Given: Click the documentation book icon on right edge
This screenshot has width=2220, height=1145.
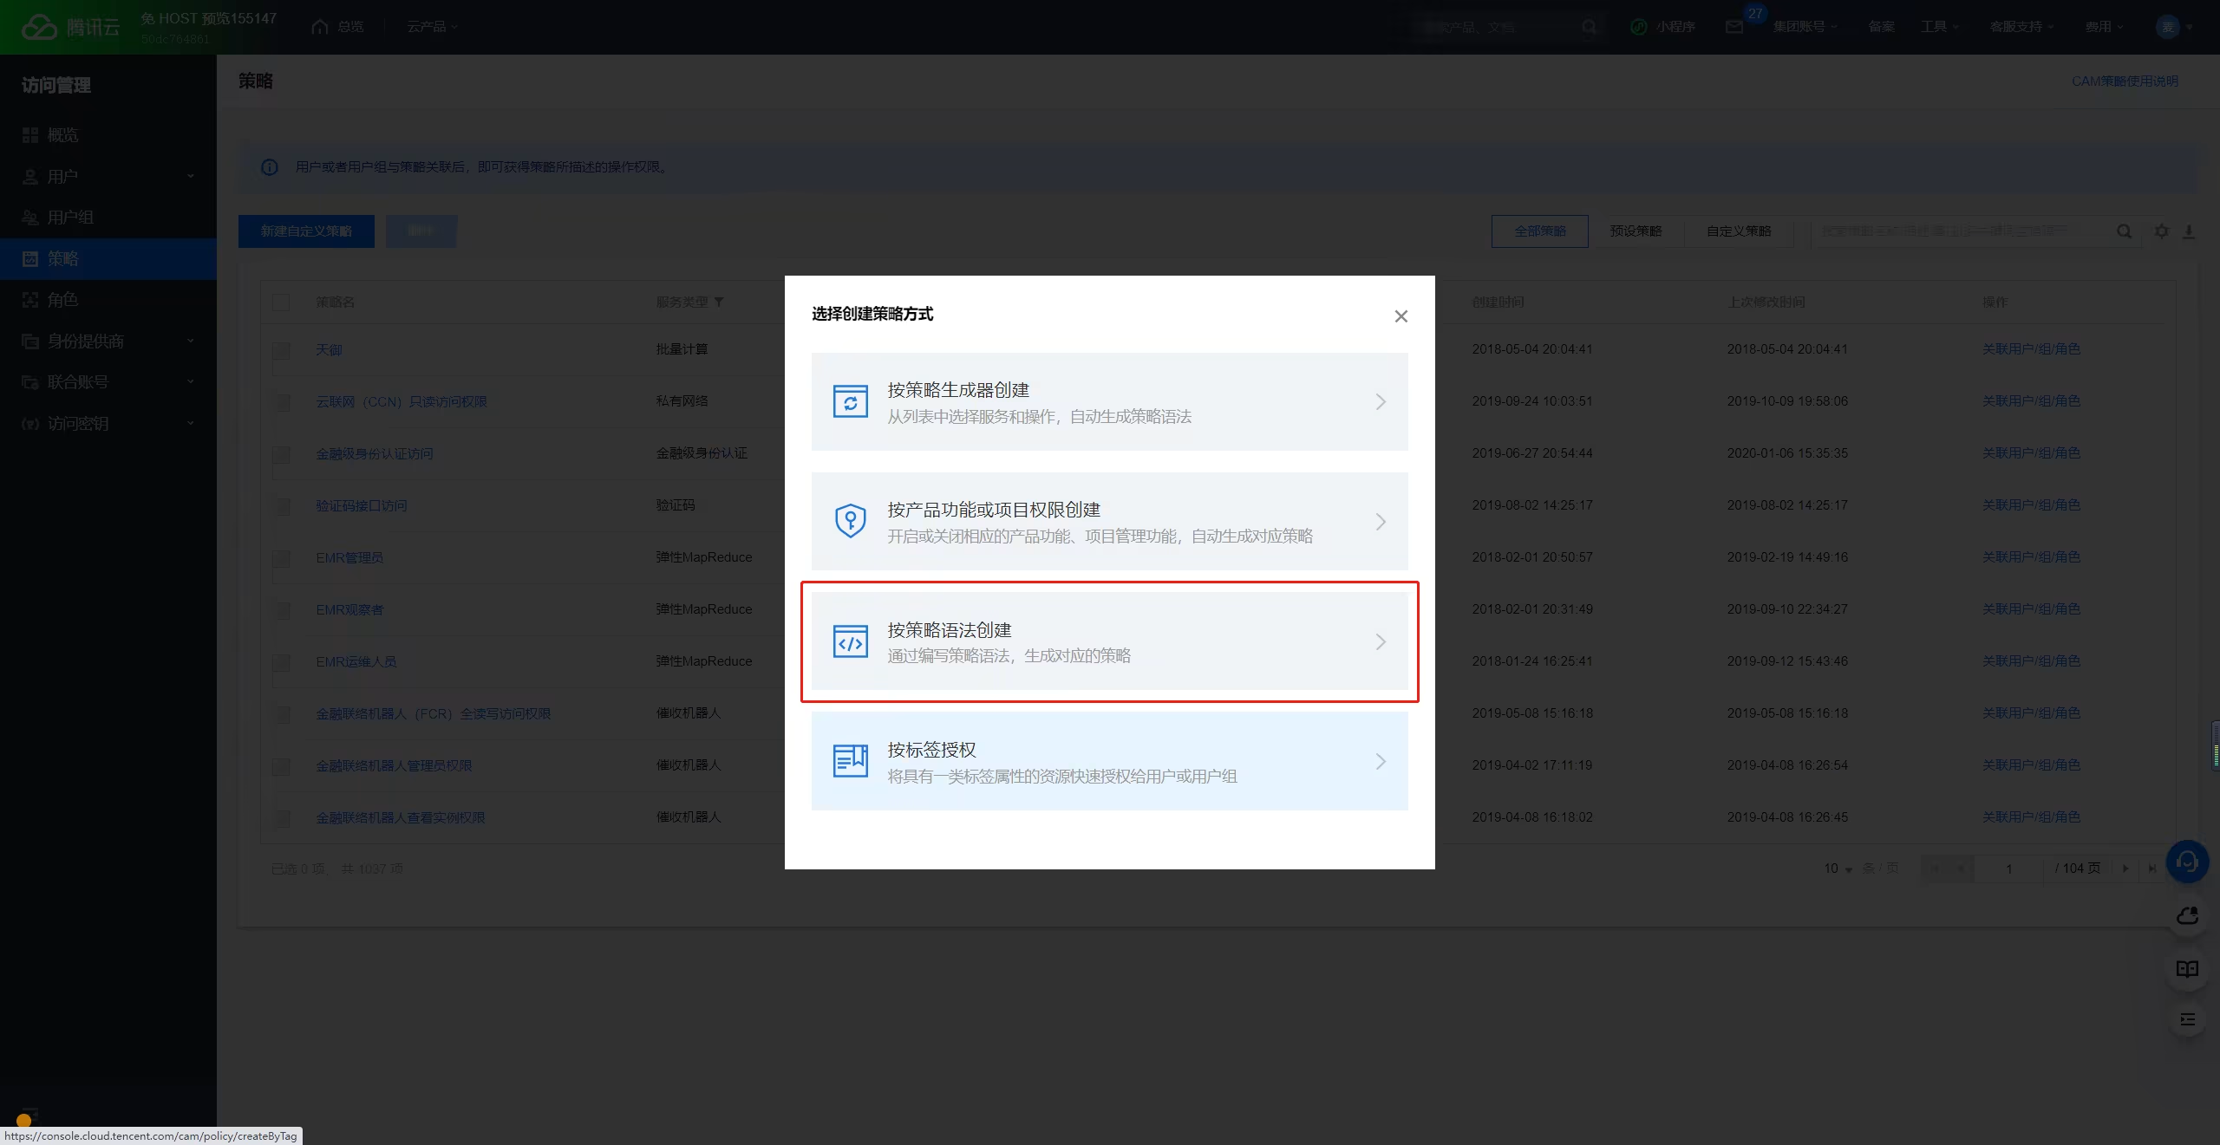Looking at the screenshot, I should [2187, 969].
